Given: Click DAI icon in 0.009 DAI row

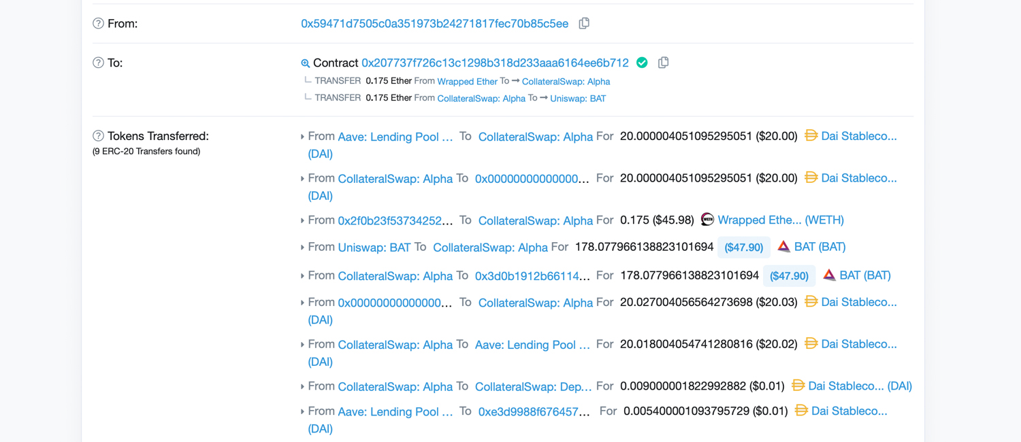Looking at the screenshot, I should (x=798, y=386).
